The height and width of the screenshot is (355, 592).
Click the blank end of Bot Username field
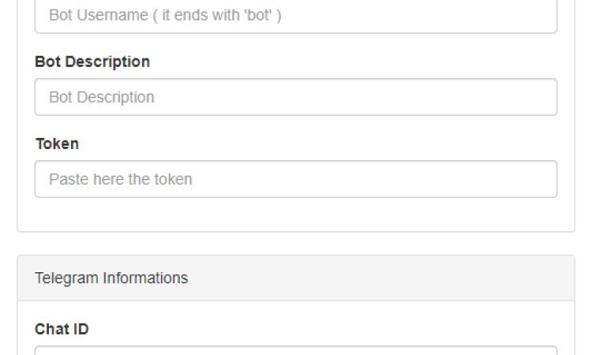474,16
